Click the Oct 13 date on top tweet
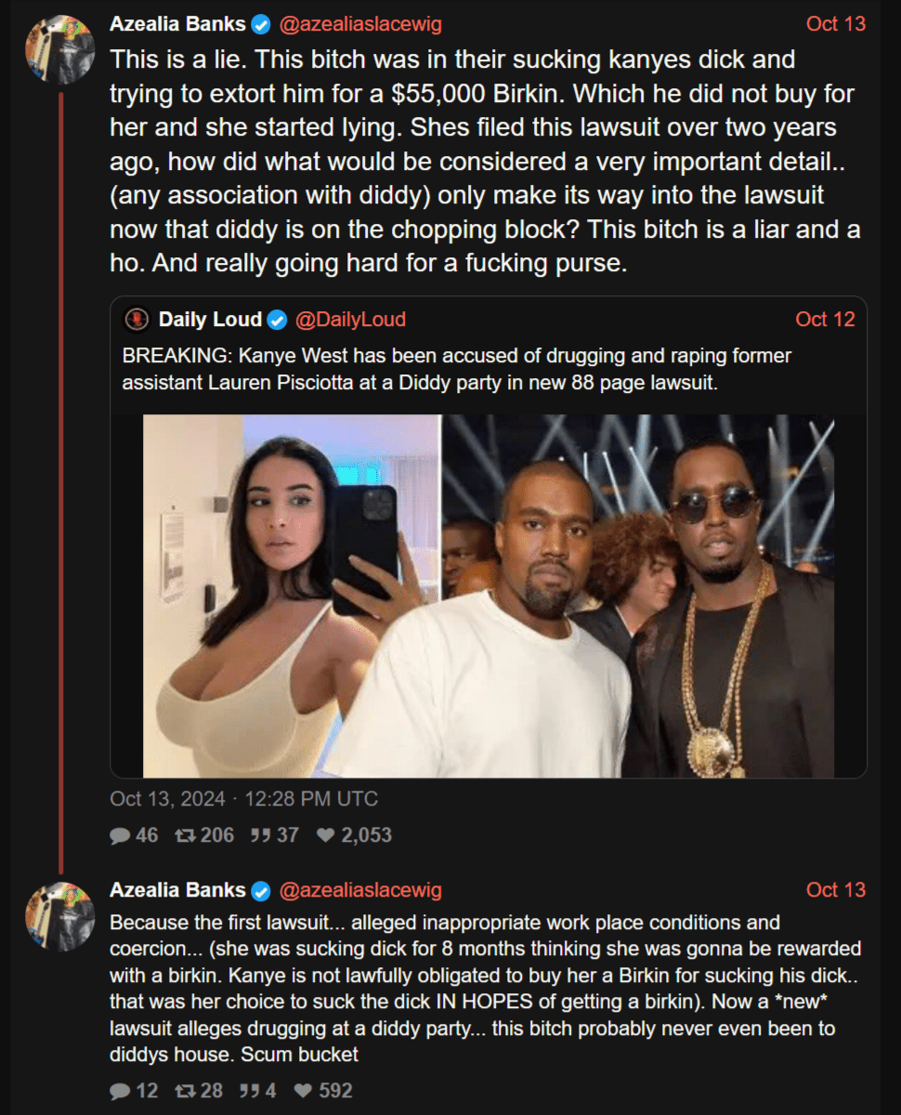This screenshot has width=901, height=1115. [836, 24]
